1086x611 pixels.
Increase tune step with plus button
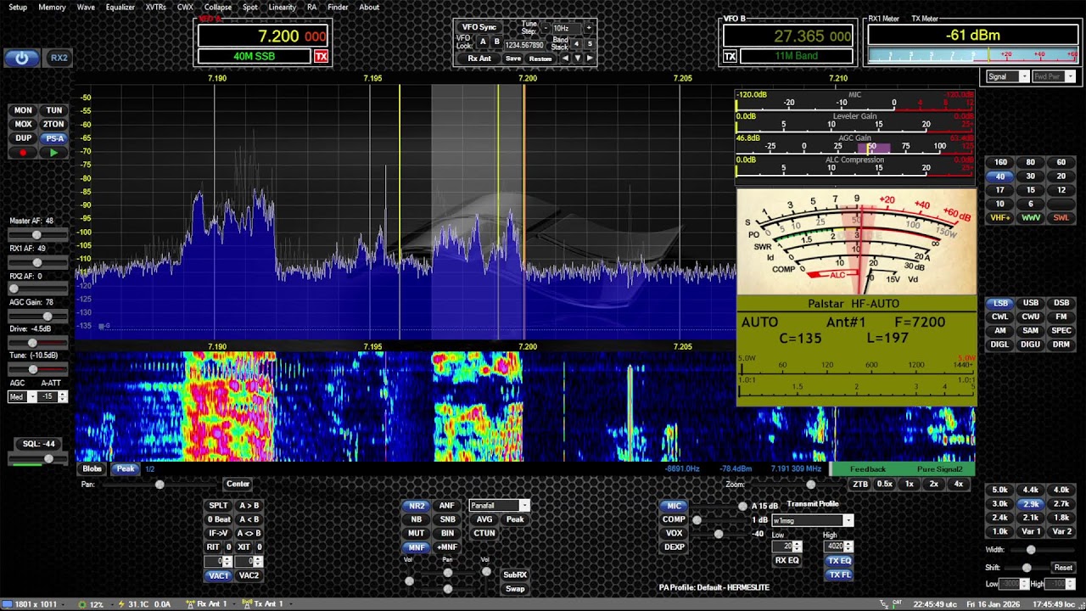(588, 28)
